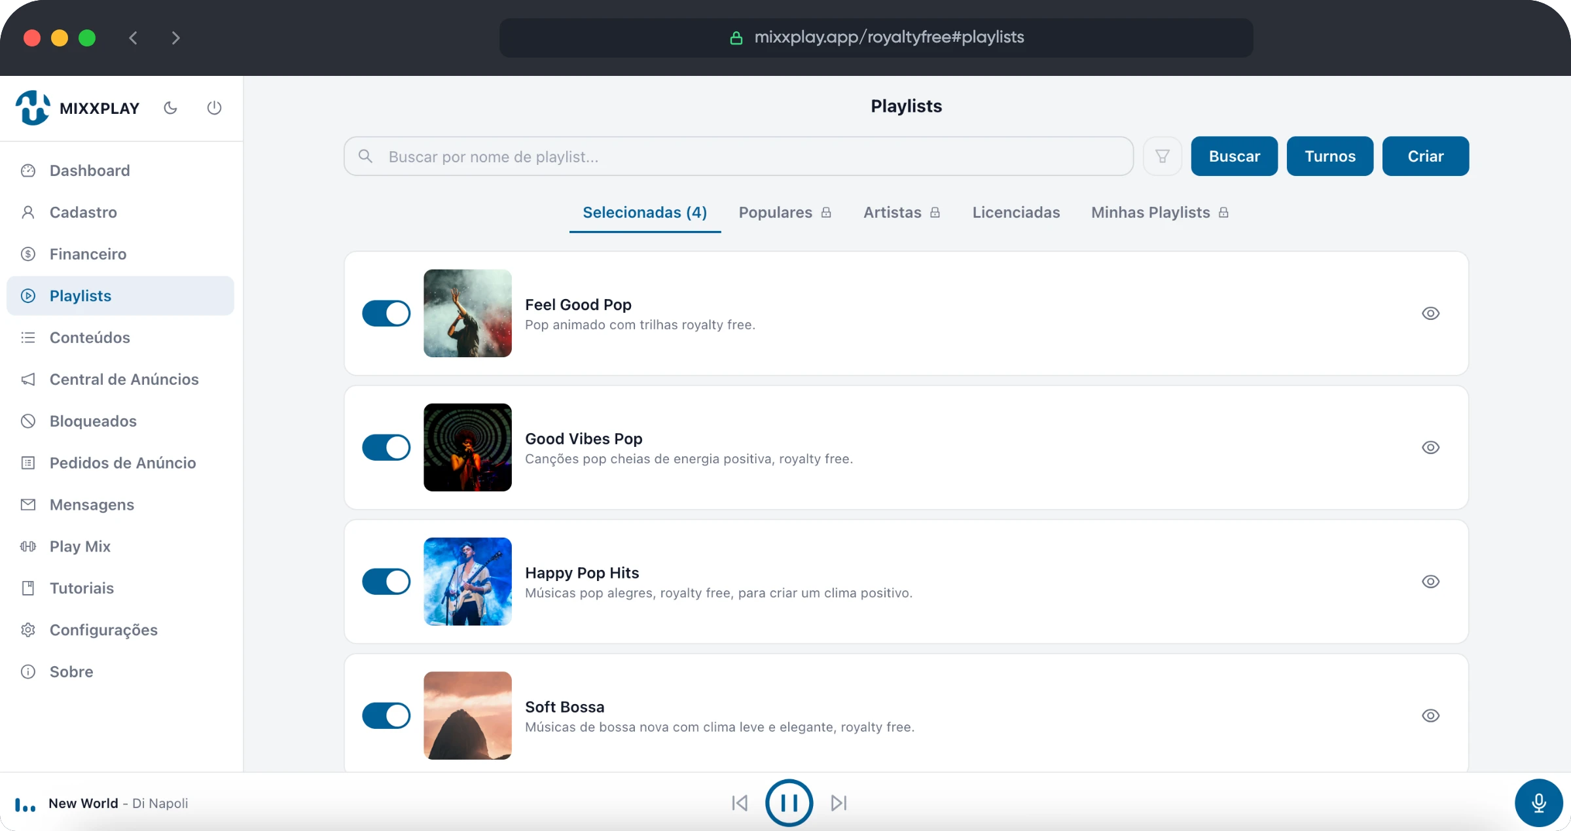Viewport: 1571px width, 831px height.
Task: Open Financeiro in the sidebar
Action: (120, 255)
